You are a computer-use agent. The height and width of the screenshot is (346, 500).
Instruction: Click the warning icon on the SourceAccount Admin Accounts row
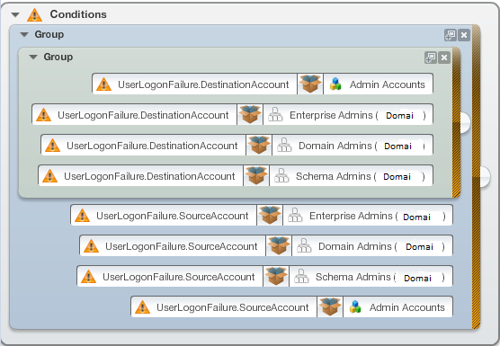click(142, 307)
